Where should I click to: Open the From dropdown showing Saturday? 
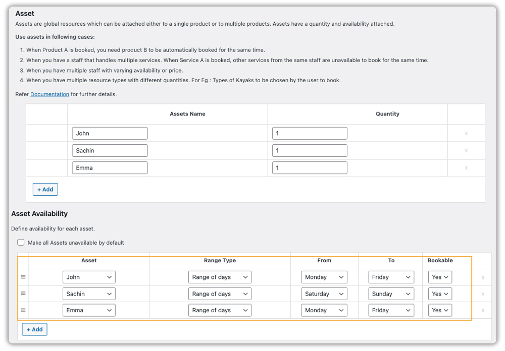click(x=324, y=294)
